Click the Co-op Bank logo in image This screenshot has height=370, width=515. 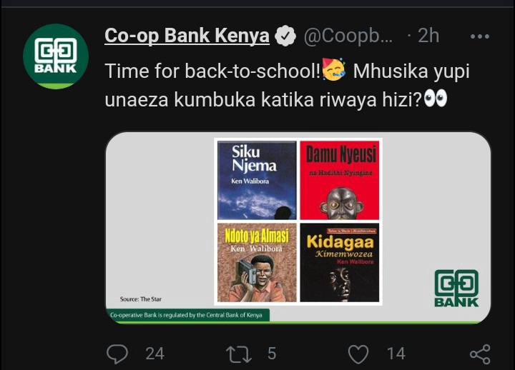click(456, 288)
